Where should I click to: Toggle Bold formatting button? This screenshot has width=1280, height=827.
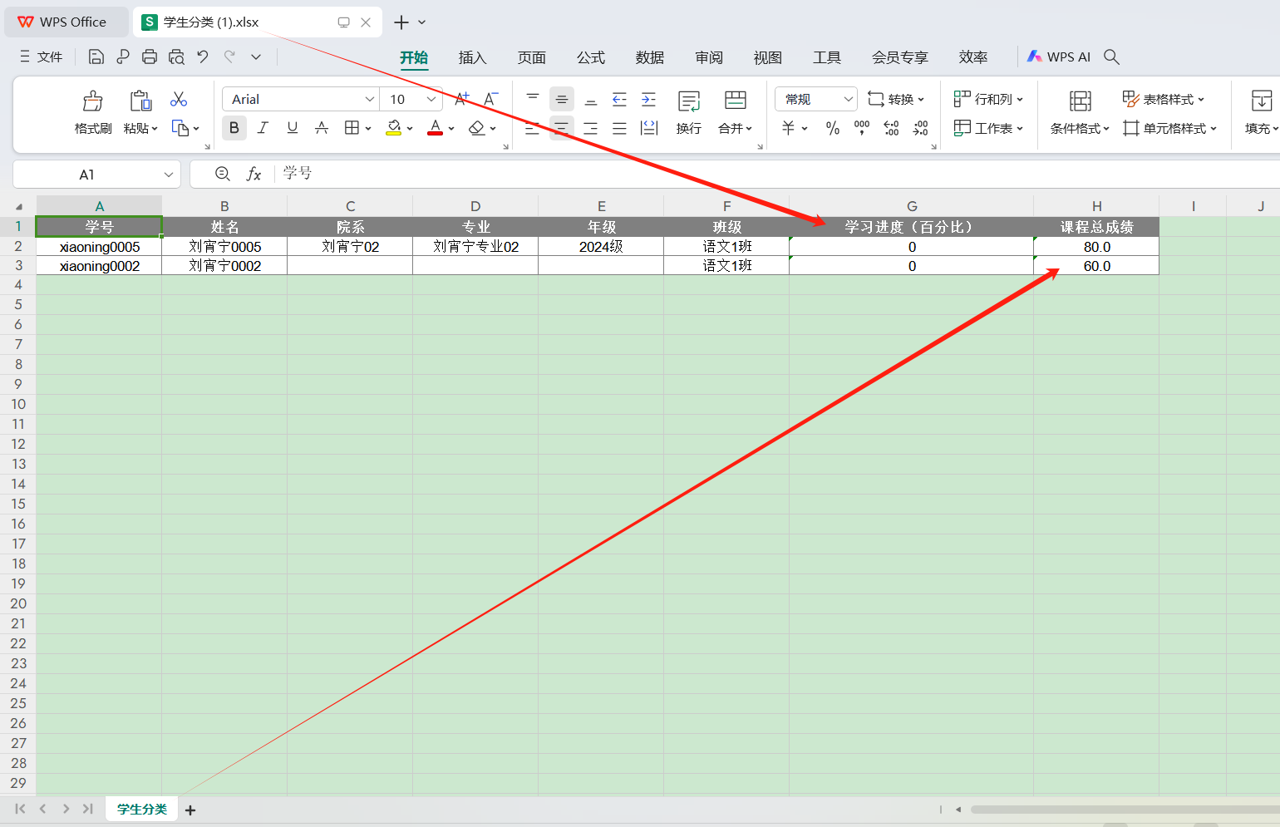click(x=234, y=128)
